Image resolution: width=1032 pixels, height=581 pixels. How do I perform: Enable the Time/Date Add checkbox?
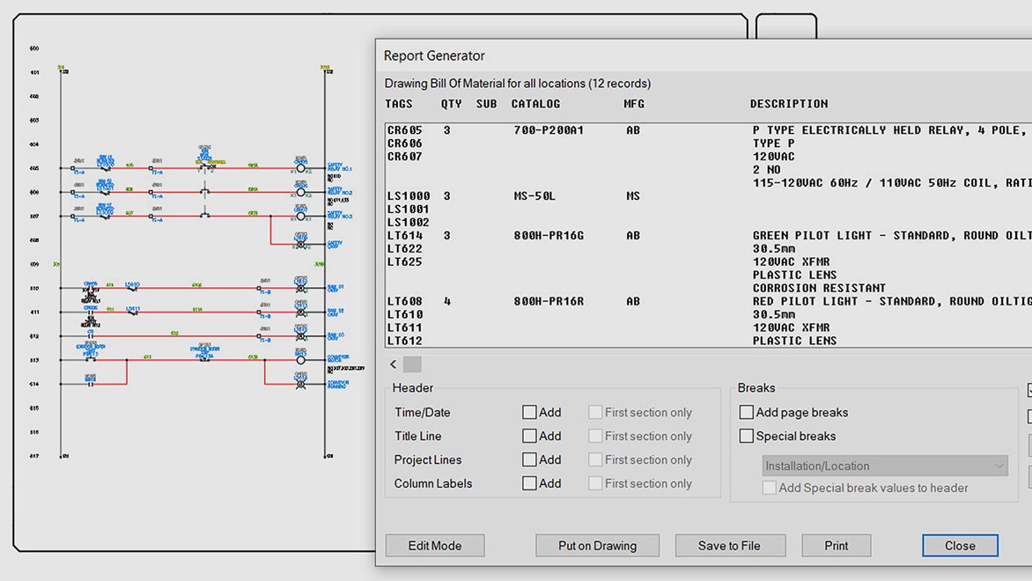pyautogui.click(x=529, y=412)
